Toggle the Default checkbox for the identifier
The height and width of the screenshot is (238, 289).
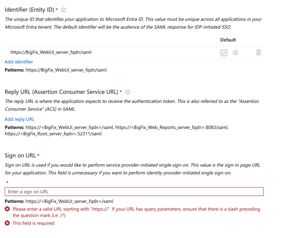pos(224,53)
